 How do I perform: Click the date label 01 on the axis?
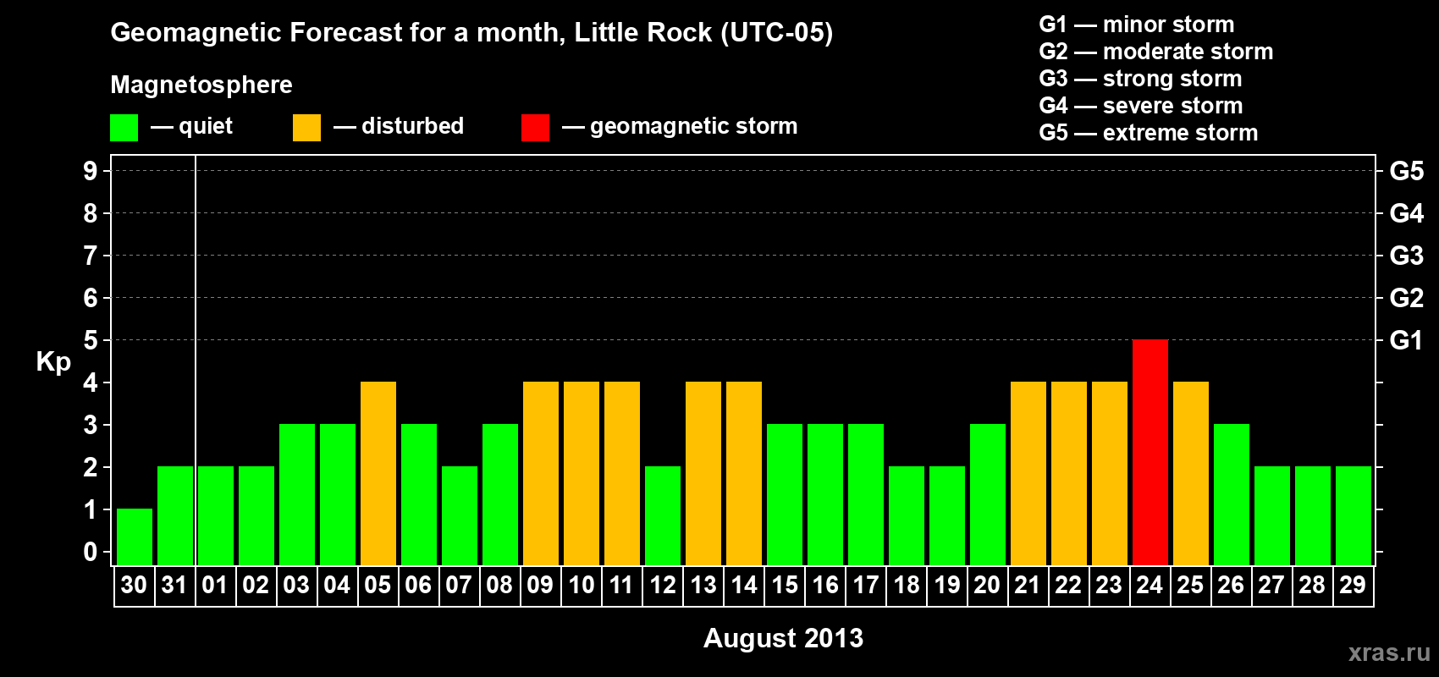pyautogui.click(x=215, y=585)
